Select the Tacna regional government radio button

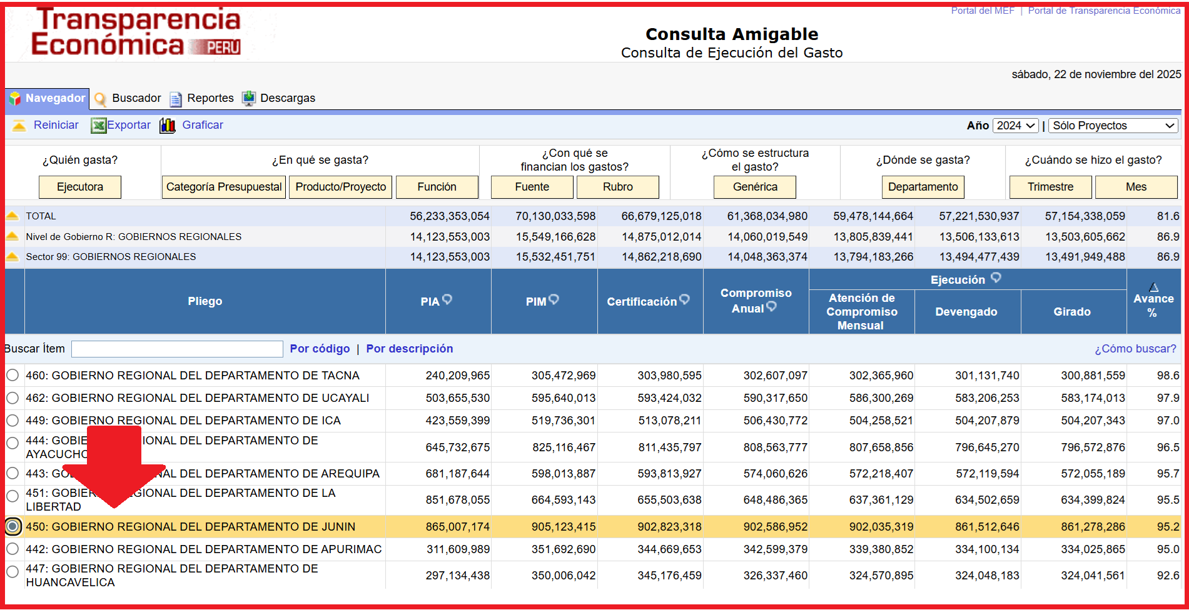13,376
